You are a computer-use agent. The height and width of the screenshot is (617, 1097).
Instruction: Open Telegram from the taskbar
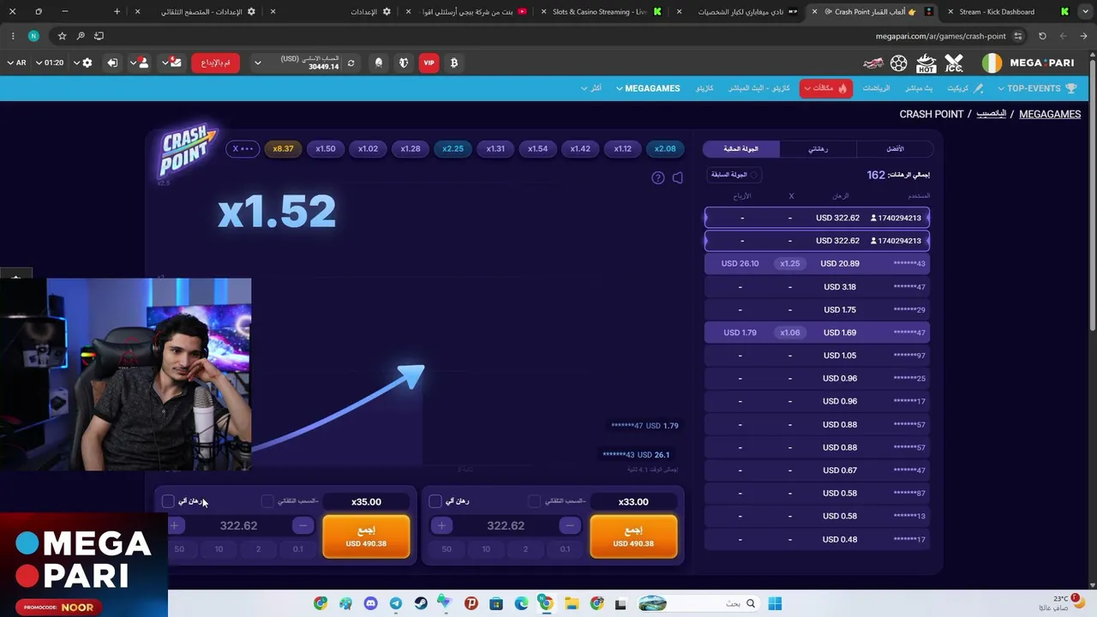(395, 603)
